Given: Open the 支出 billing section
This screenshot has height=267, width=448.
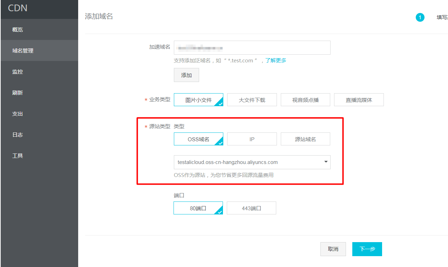Looking at the screenshot, I should 18,114.
